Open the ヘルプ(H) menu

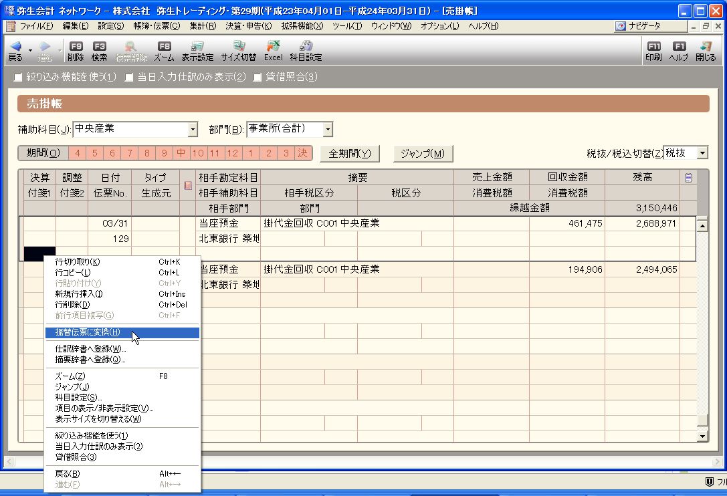[x=483, y=27]
